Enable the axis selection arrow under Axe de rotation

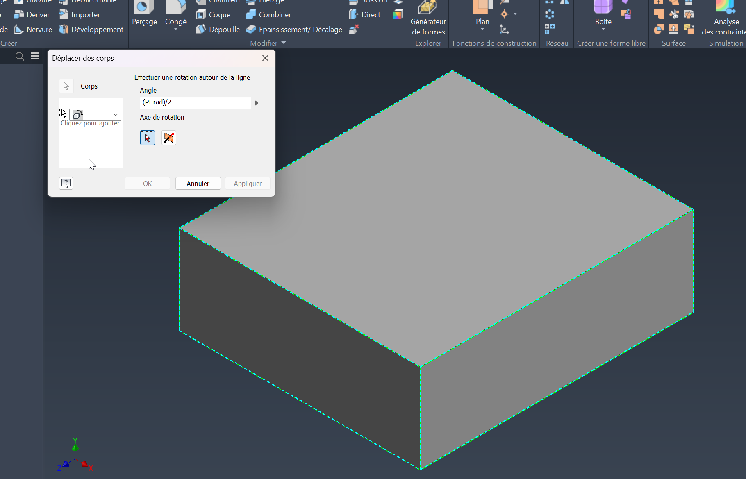pyautogui.click(x=147, y=138)
